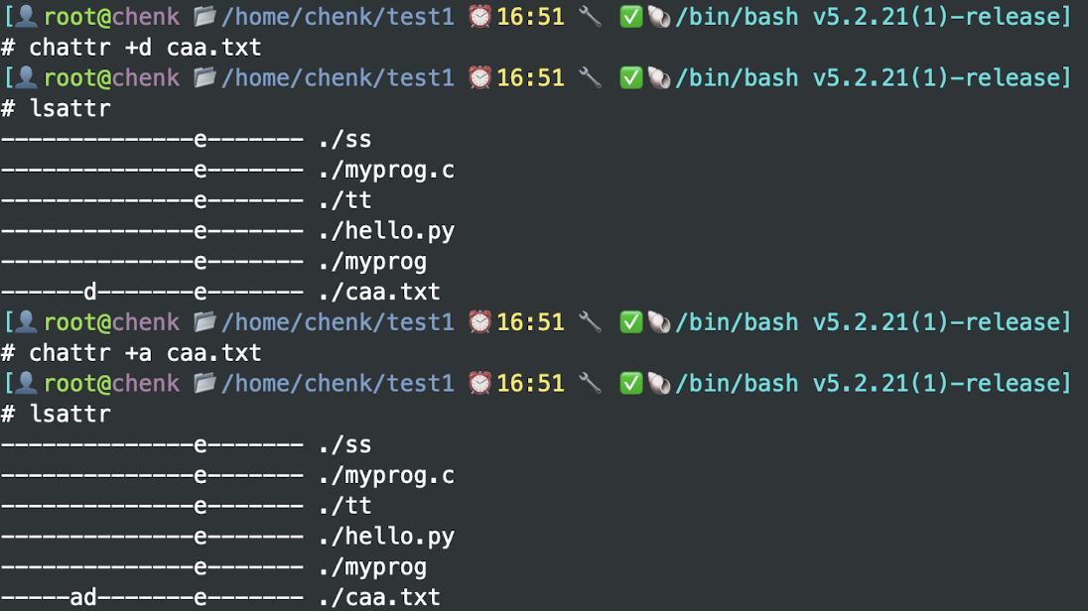The image size is (1088, 611).
Task: Click ./myprog.c in the second lsattr listing
Action: (386, 475)
